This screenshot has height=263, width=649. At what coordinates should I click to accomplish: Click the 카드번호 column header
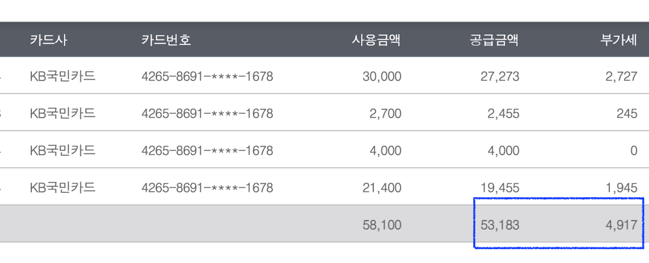[166, 40]
